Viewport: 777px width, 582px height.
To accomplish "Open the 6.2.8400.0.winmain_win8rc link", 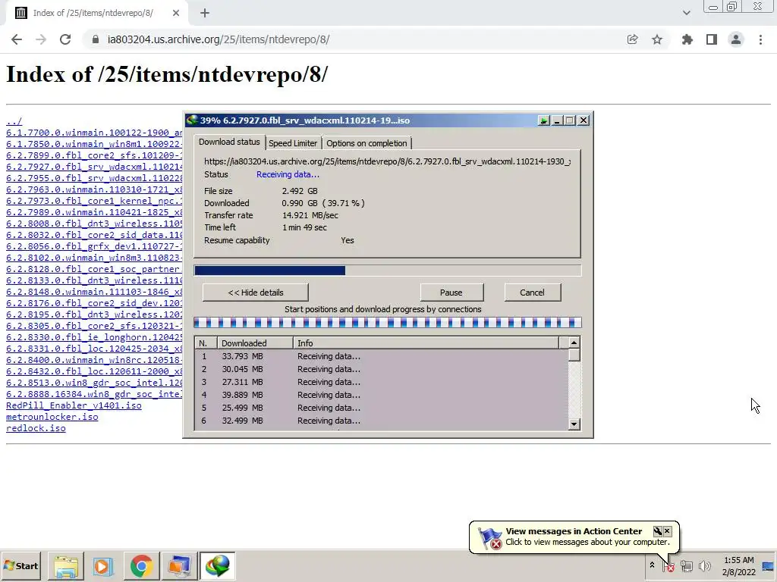I will [94, 360].
